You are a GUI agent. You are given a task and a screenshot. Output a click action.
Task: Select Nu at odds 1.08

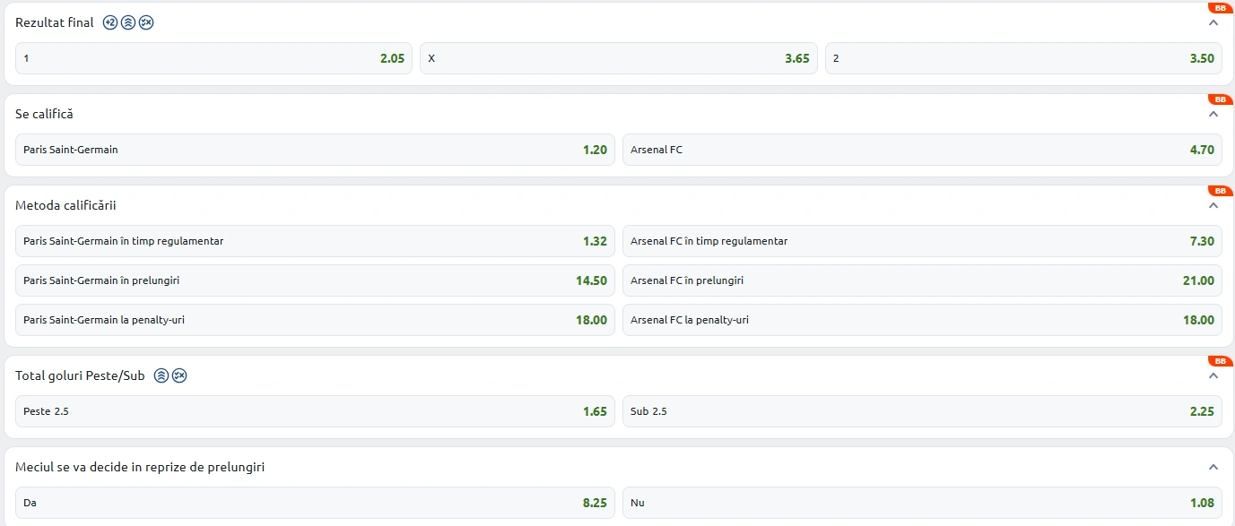[922, 503]
